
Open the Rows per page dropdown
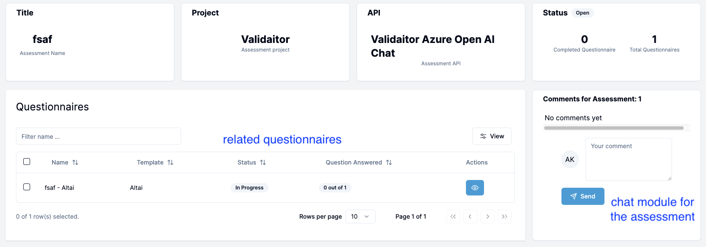tap(360, 217)
